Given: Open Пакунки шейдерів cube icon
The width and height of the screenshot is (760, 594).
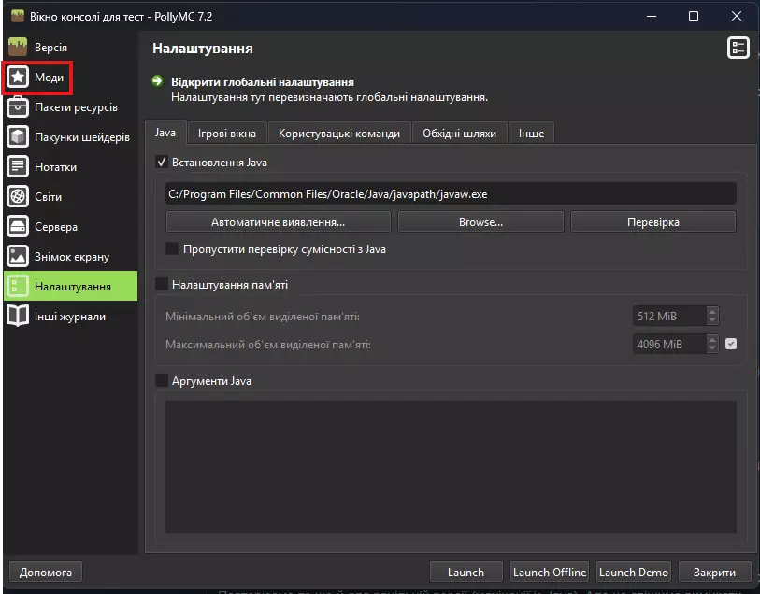Looking at the screenshot, I should [19, 137].
